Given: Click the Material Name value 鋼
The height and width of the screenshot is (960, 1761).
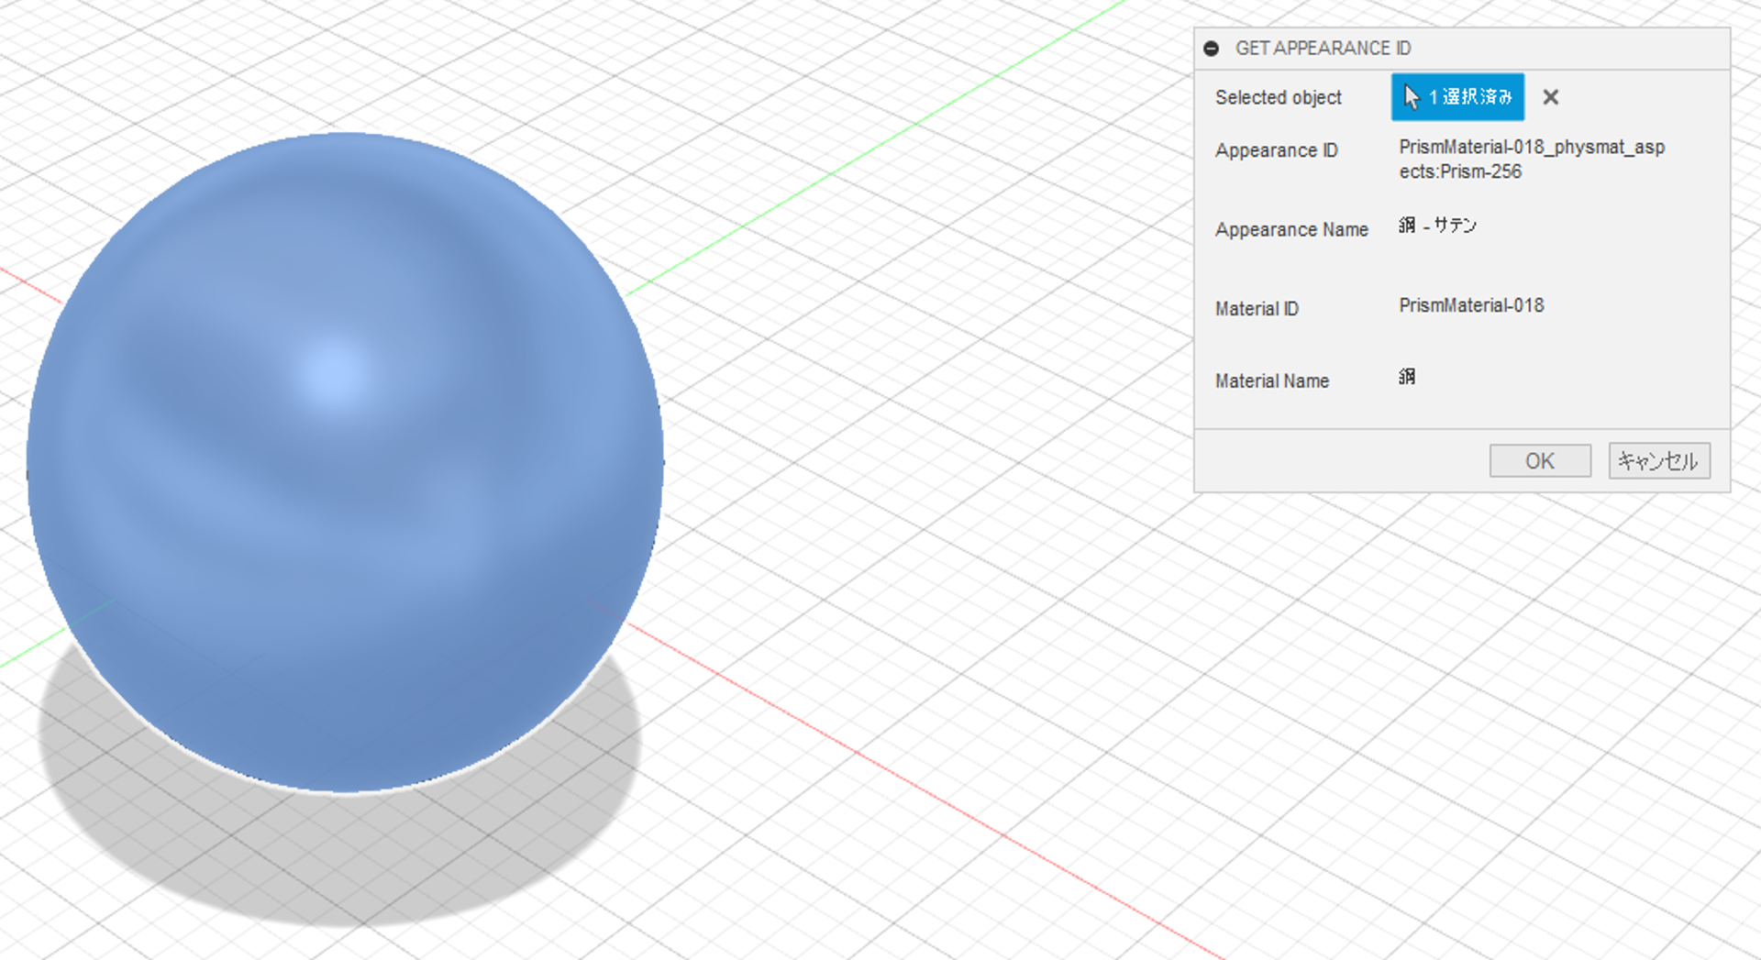Looking at the screenshot, I should (x=1406, y=377).
